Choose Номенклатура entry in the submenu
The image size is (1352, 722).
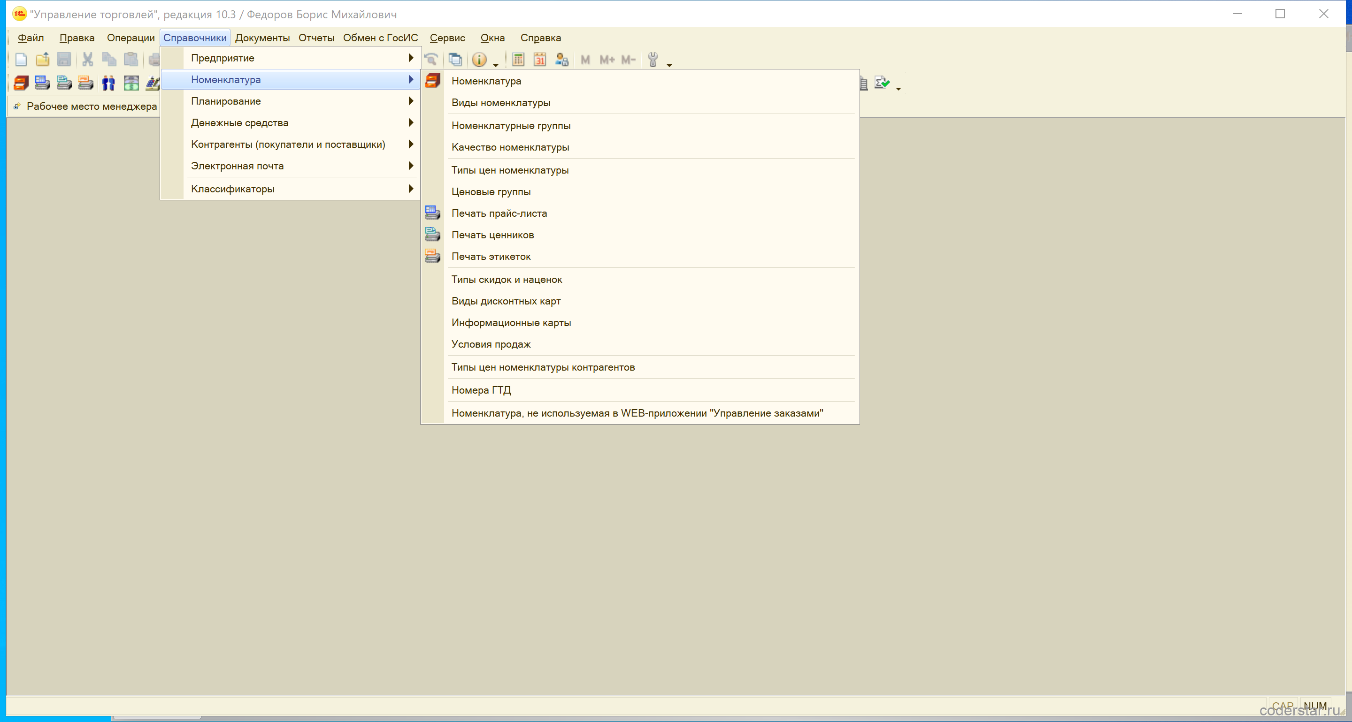[x=640, y=81]
